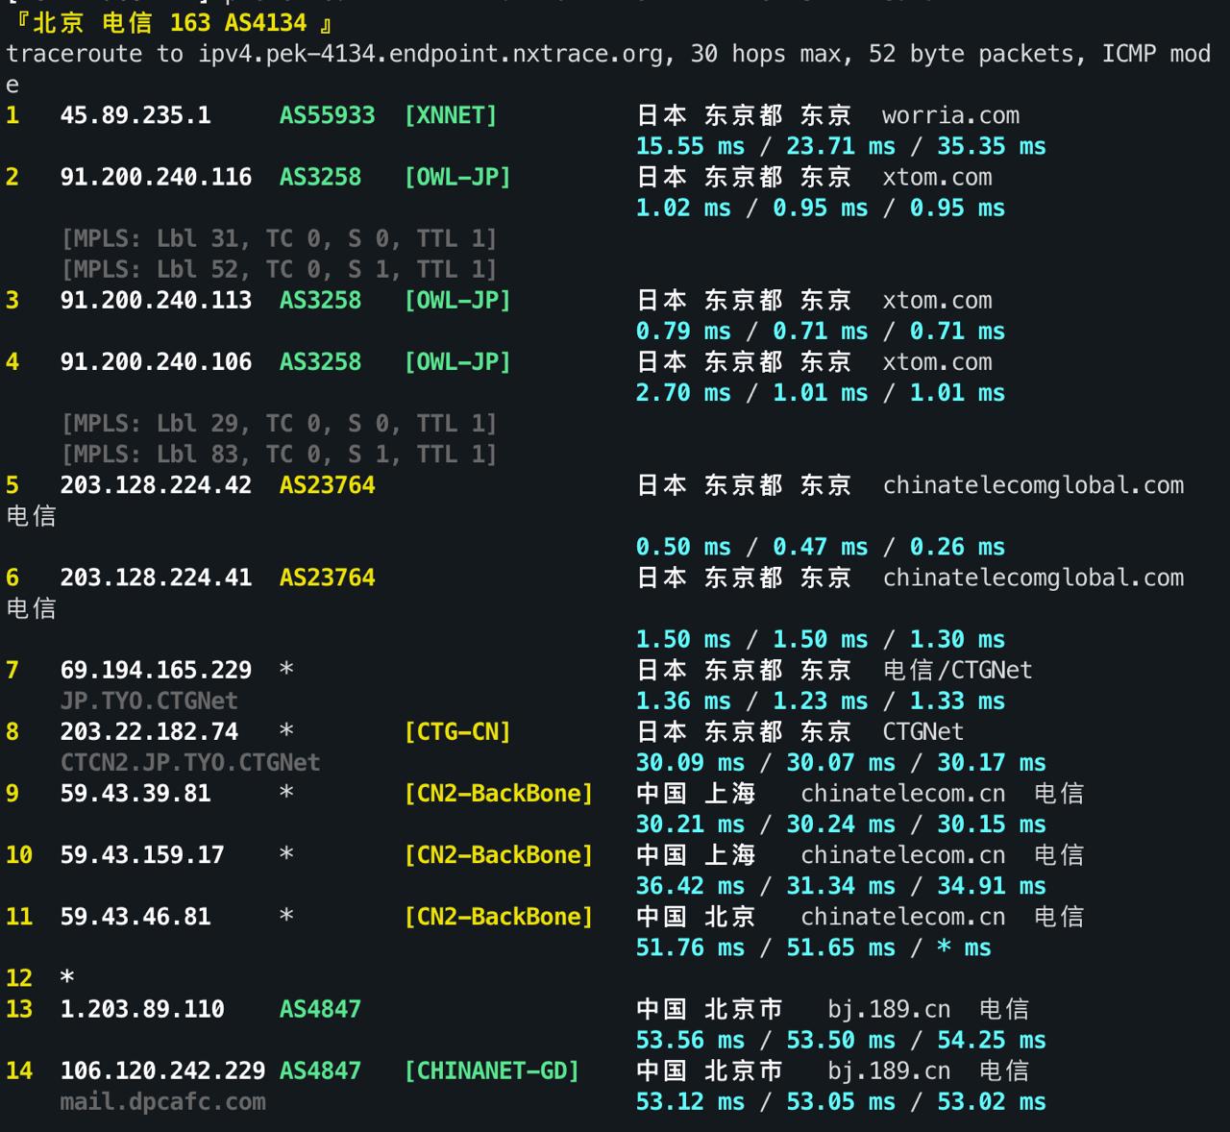Click the [CHINANET-GD] tag on hop 14
1230x1132 pixels.
(493, 1070)
